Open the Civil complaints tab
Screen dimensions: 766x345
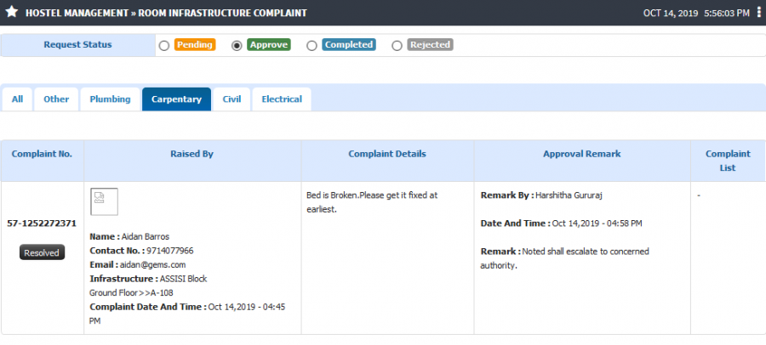[232, 99]
